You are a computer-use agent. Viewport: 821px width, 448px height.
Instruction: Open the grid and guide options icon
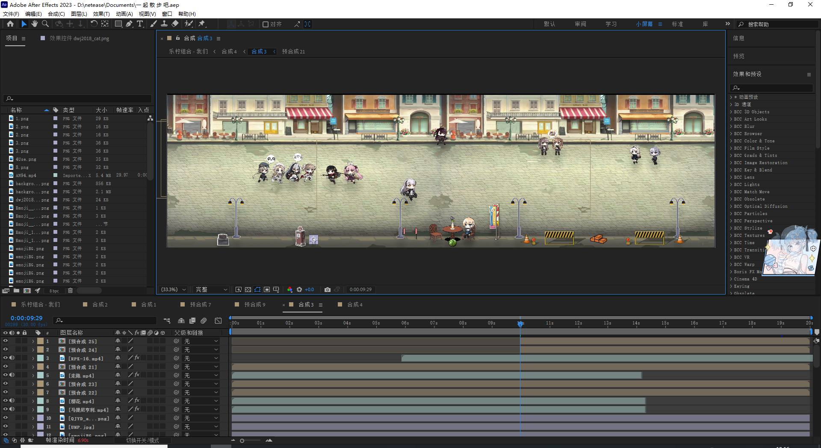[x=276, y=289]
